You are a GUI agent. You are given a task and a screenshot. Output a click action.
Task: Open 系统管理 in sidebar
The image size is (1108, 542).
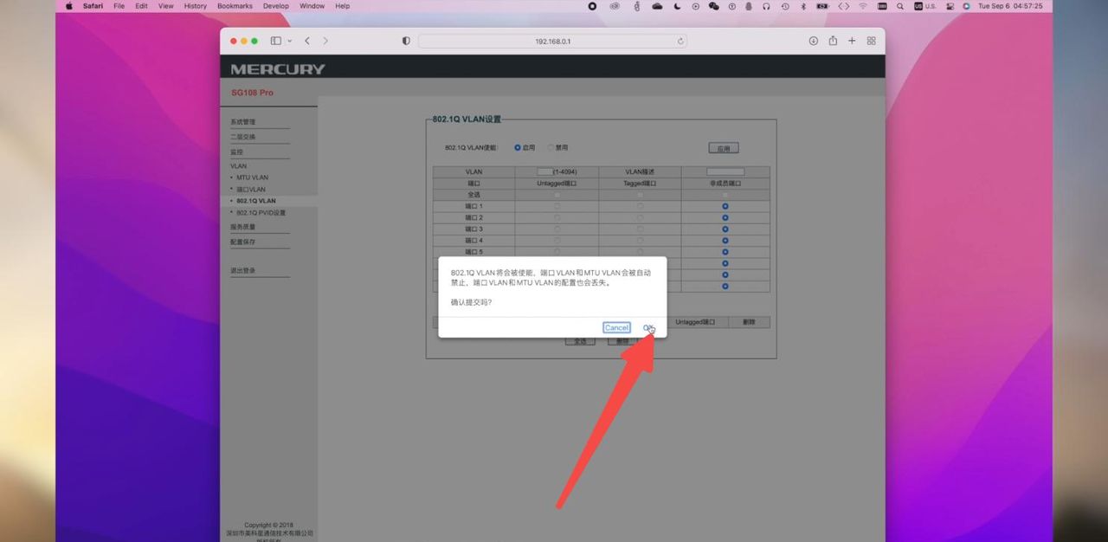point(243,122)
